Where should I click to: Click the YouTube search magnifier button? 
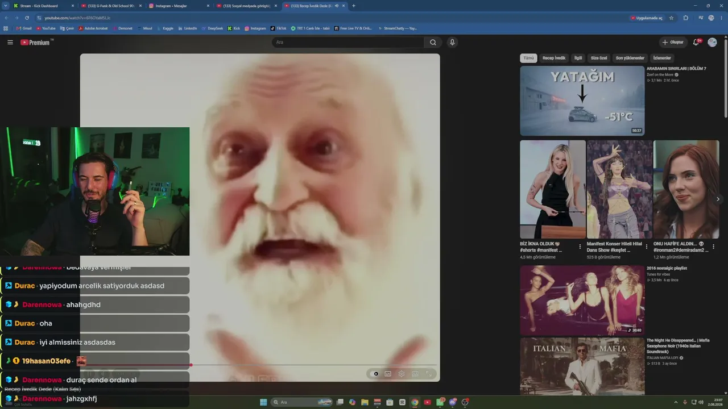point(433,42)
